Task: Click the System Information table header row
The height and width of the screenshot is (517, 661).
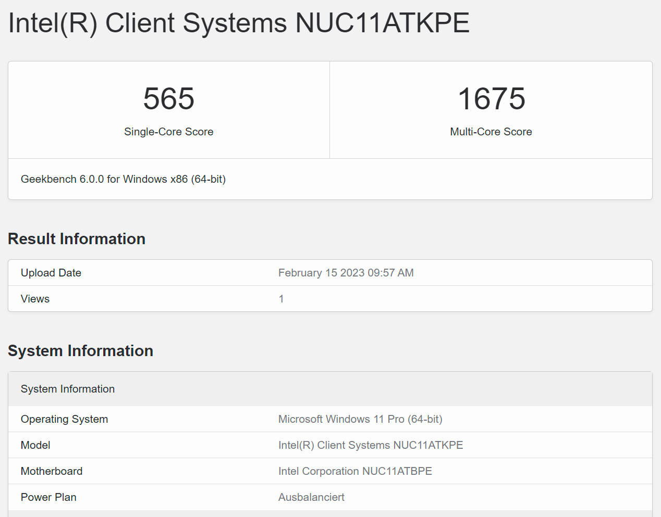Action: pyautogui.click(x=330, y=389)
